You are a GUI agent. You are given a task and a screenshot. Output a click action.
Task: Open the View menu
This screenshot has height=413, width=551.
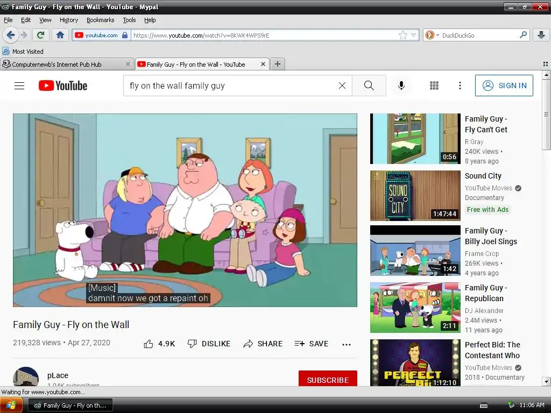coord(45,20)
